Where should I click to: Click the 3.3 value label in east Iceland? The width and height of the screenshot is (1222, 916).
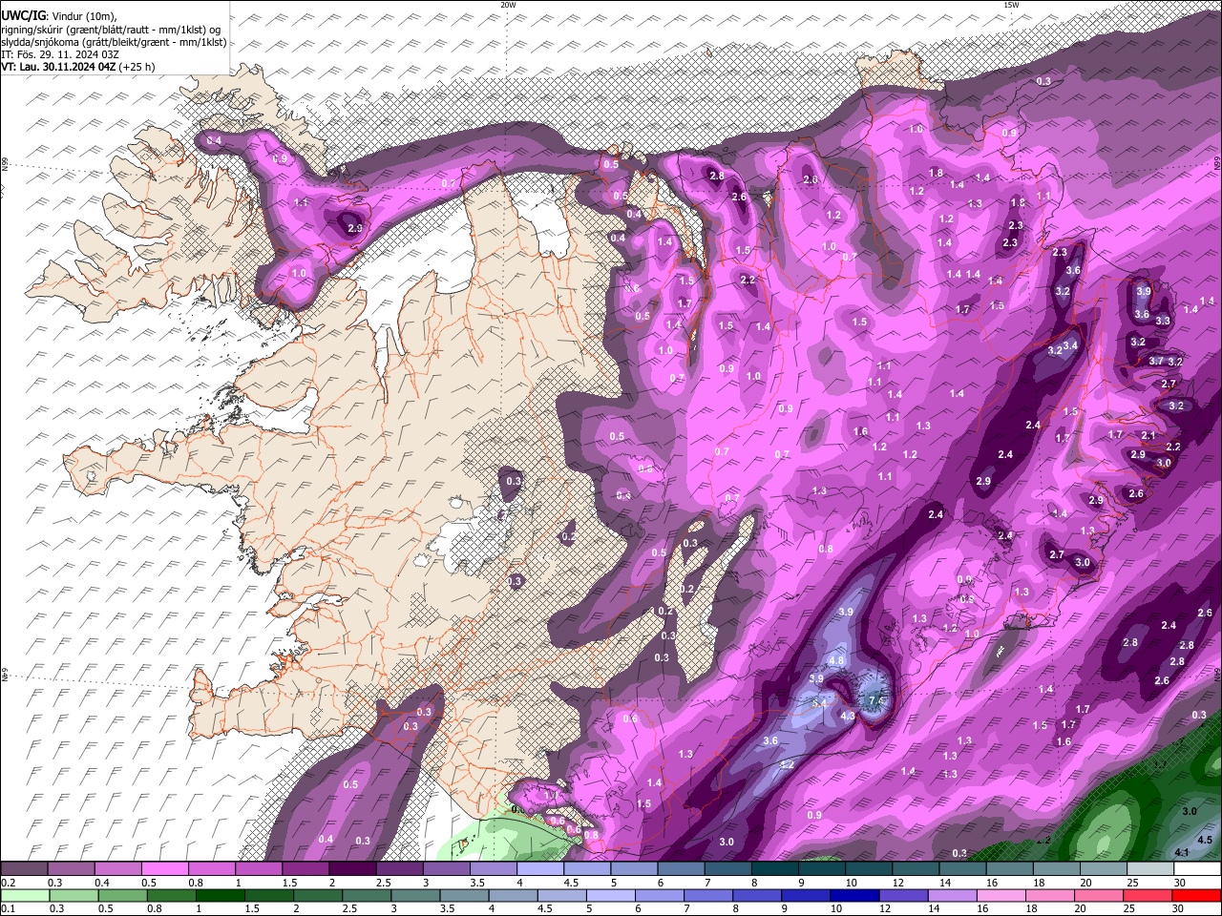pos(1163,321)
